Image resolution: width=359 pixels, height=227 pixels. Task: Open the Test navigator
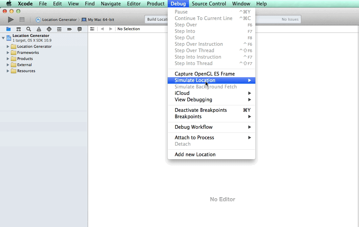point(49,29)
